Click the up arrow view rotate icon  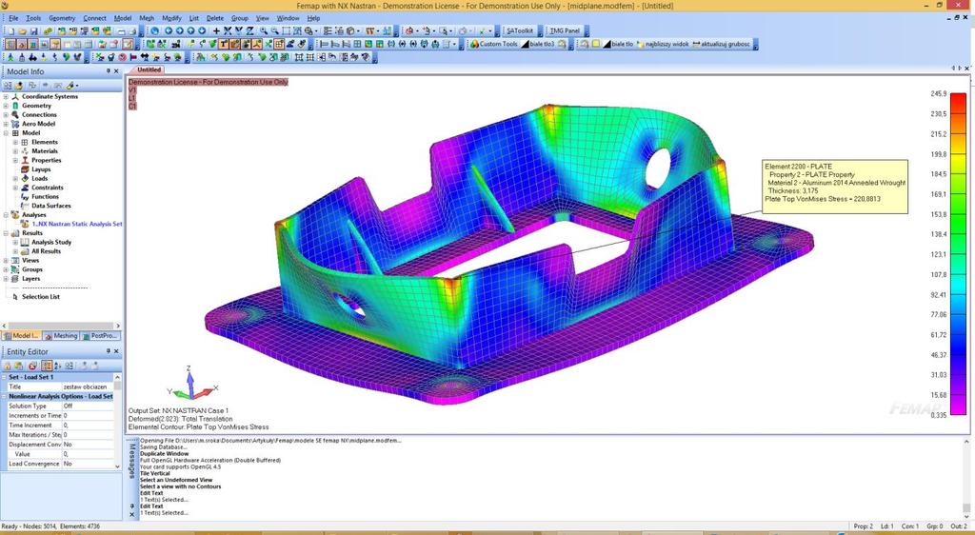pyautogui.click(x=190, y=30)
